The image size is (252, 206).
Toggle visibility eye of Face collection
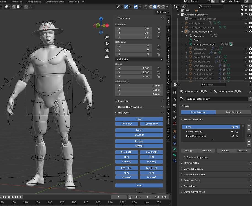tap(233, 127)
